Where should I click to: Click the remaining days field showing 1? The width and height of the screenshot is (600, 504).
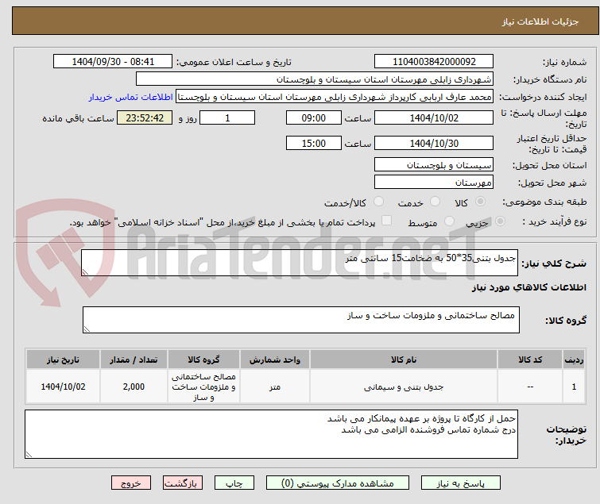[227, 117]
